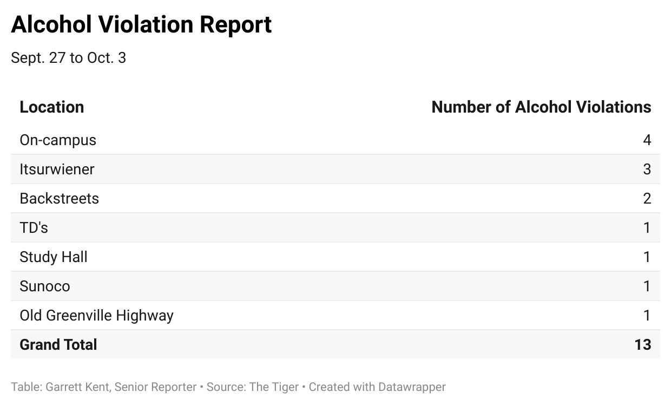Select the Itsurwiener location cell
This screenshot has height=405, width=671.
57,169
